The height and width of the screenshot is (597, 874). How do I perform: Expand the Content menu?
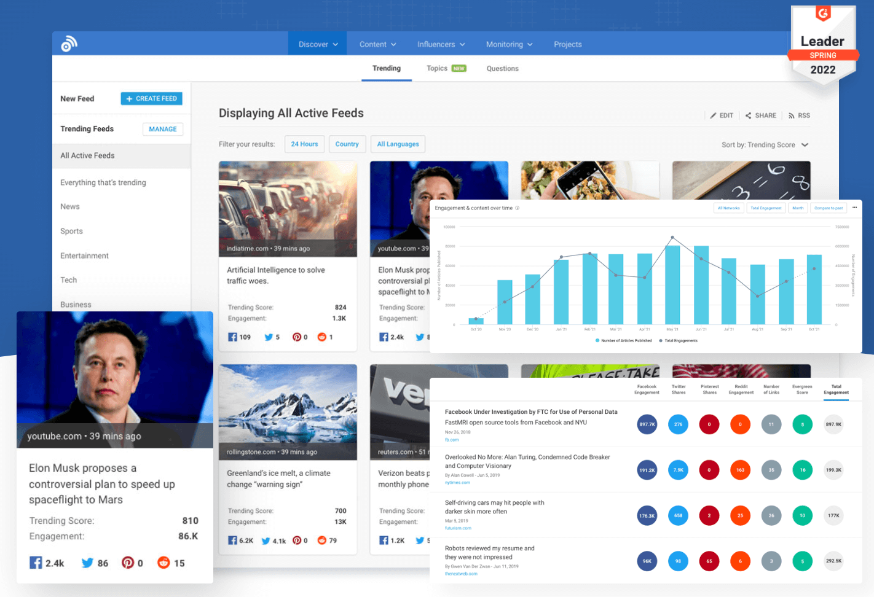click(x=377, y=44)
